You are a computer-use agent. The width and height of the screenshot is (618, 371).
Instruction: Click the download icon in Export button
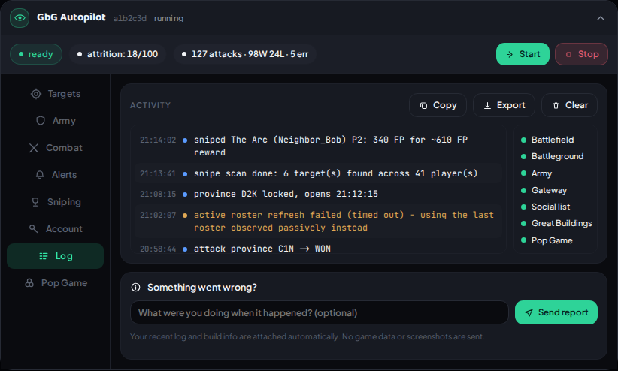pos(487,106)
